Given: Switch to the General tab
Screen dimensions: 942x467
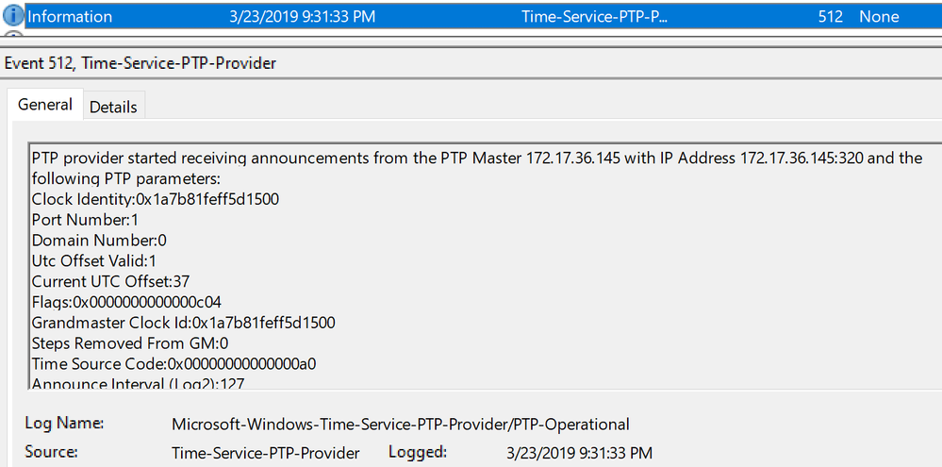Looking at the screenshot, I should pyautogui.click(x=45, y=105).
